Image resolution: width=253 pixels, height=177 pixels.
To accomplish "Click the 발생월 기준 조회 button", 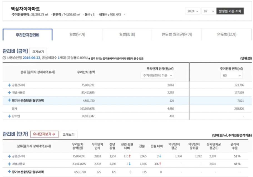I will pyautogui.click(x=230, y=11).
